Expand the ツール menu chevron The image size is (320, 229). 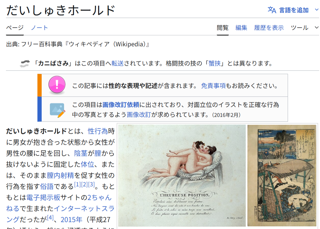[x=317, y=27]
